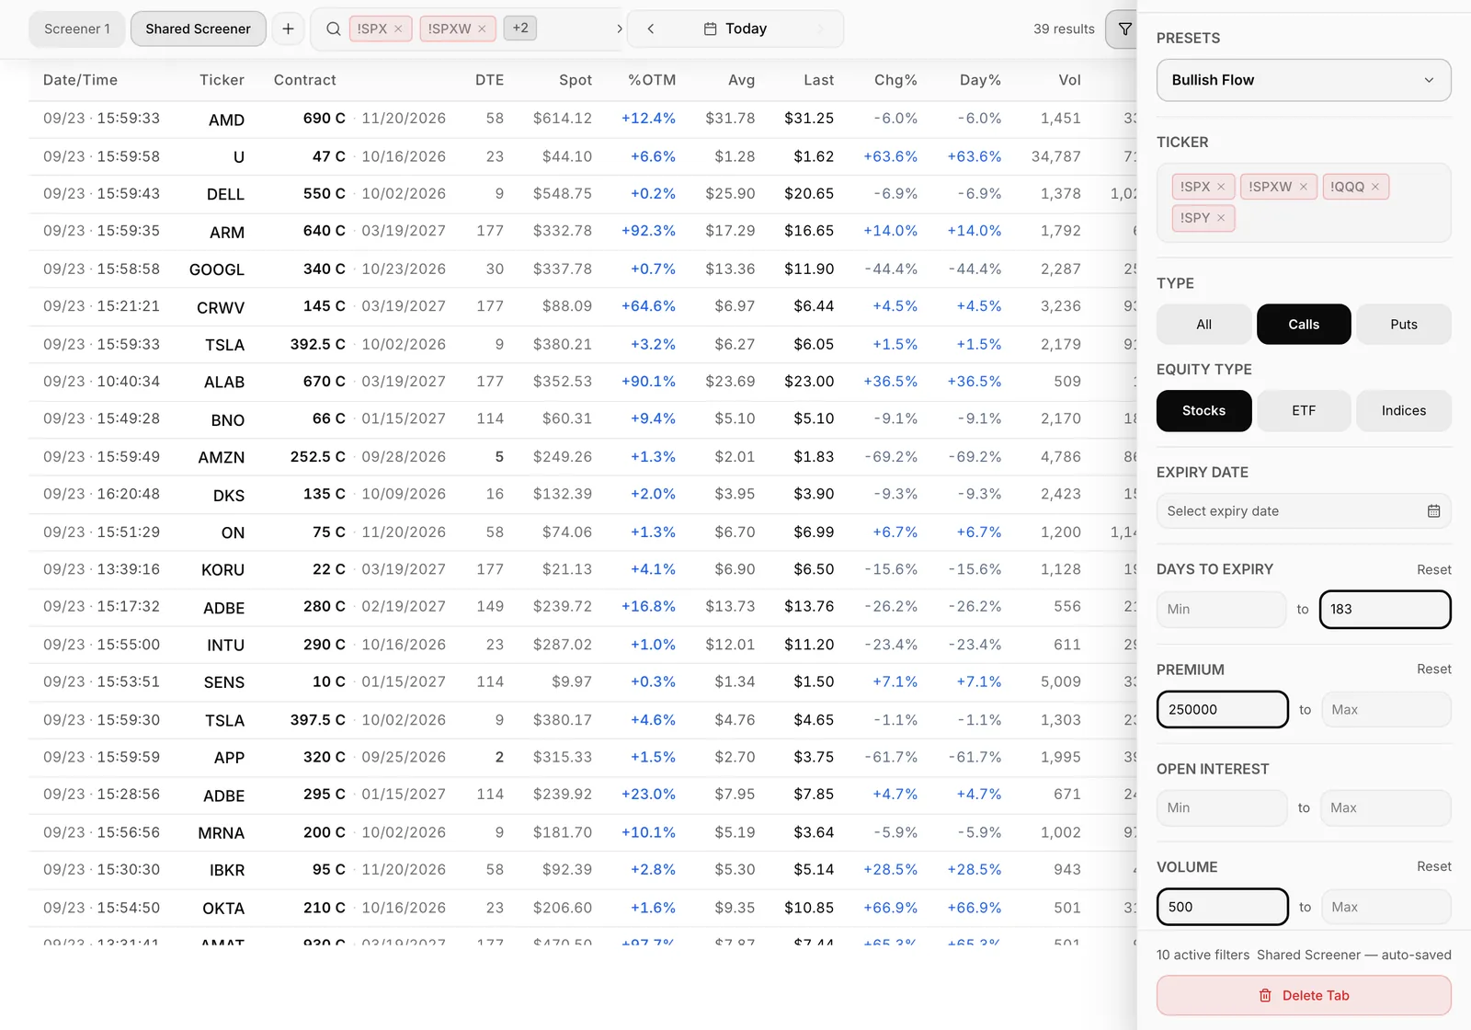1471x1030 pixels.
Task: Select Puts option type
Action: [1404, 325]
